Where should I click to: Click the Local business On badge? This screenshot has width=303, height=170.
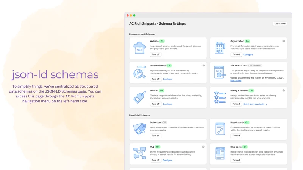click(x=169, y=66)
